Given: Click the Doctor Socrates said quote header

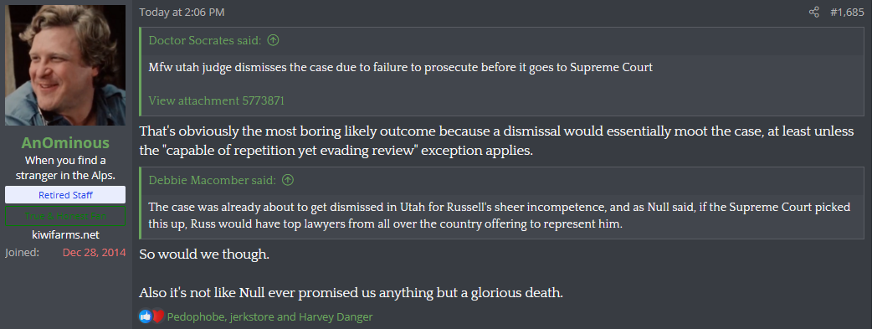Looking at the screenshot, I should pos(205,40).
